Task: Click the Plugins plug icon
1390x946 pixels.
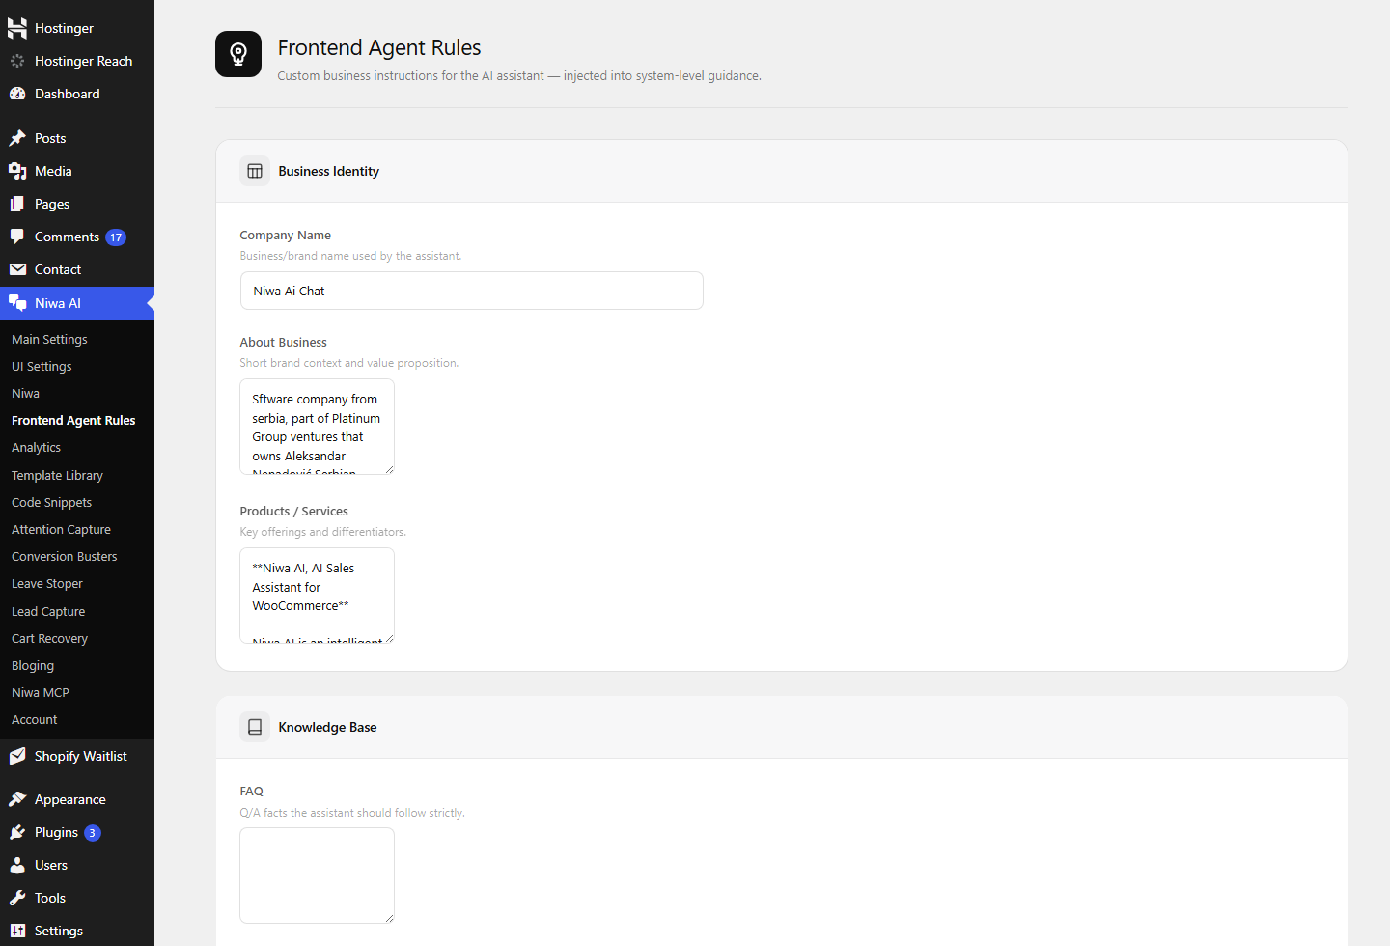Action: pyautogui.click(x=17, y=832)
